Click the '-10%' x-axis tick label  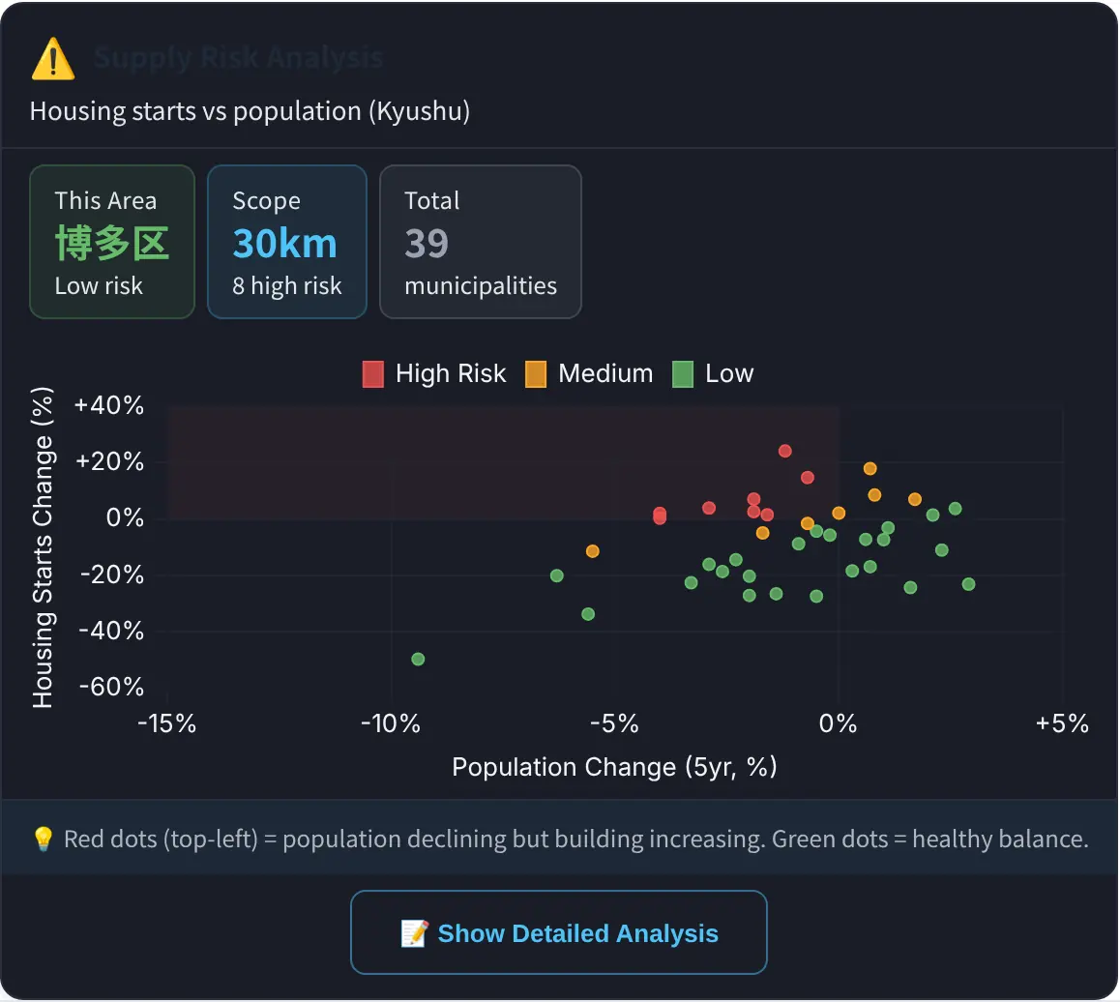391,723
